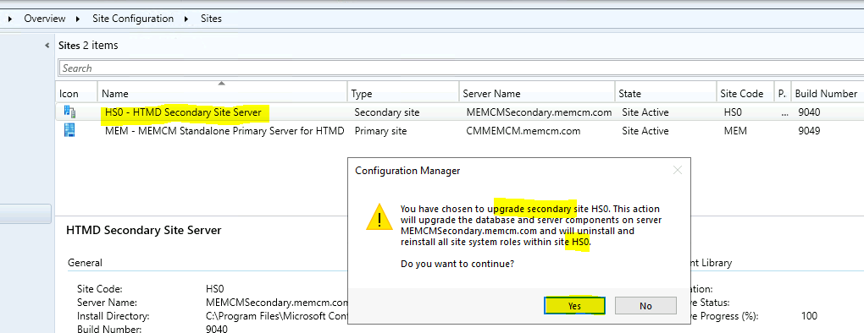Close the Configuration Manager dialog
Viewport: 864px width, 333px height.
click(678, 171)
